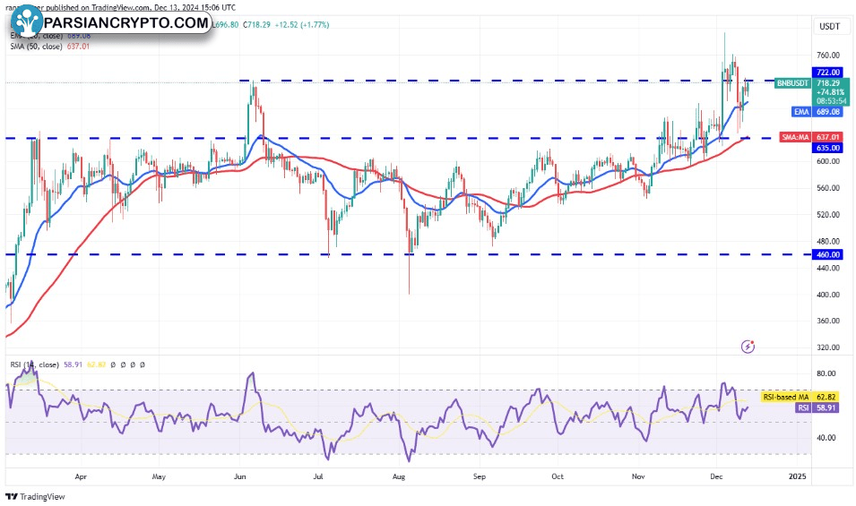
Task: Click the Nov label on time axis
Action: coord(638,476)
